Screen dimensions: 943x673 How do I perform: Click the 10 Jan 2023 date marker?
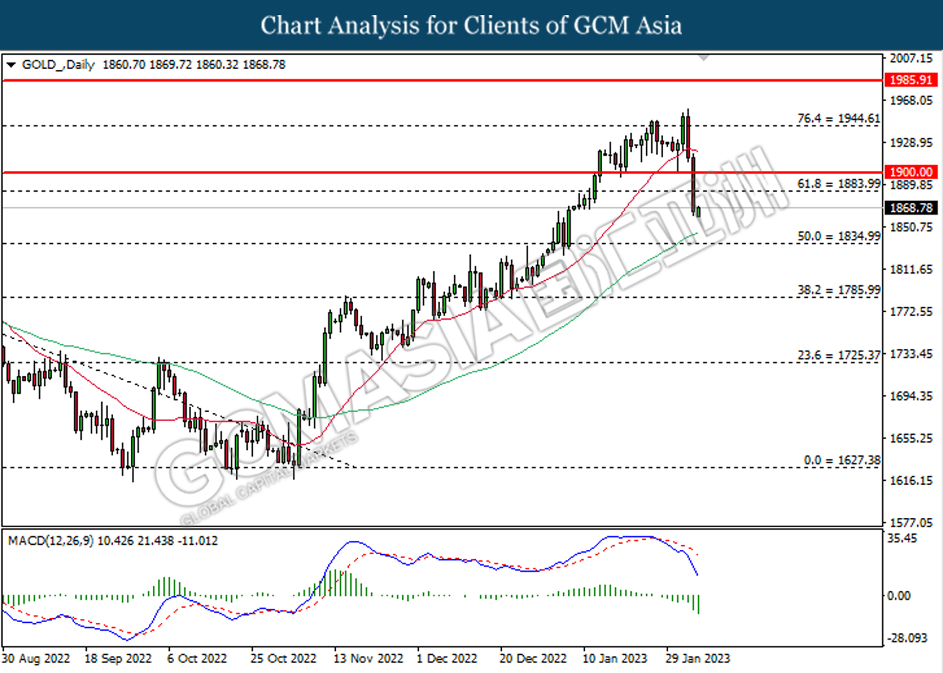click(614, 659)
